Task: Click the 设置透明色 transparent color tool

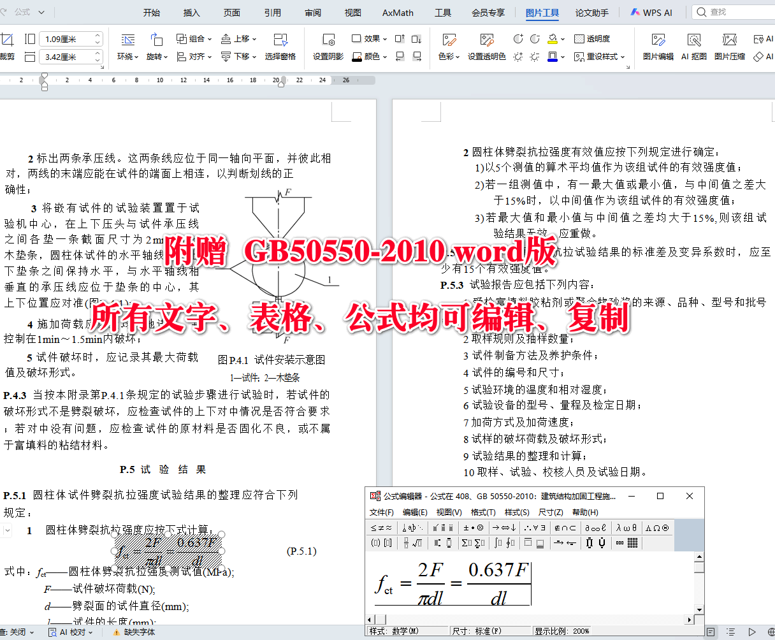Action: (487, 47)
